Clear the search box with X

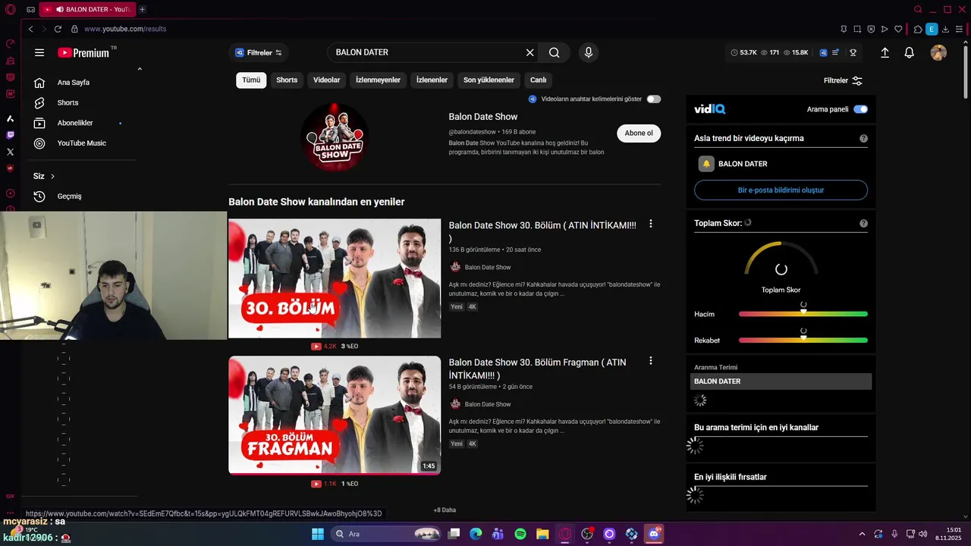(x=530, y=52)
